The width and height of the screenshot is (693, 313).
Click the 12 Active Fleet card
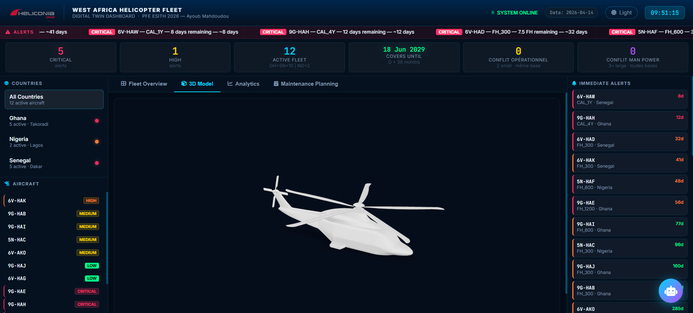coord(289,57)
